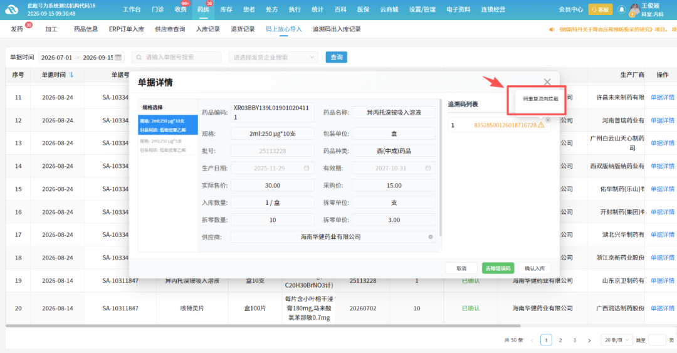Image resolution: width=677 pixels, height=353 pixels.
Task: Click 确认入库 in the dialog
Action: point(535,268)
